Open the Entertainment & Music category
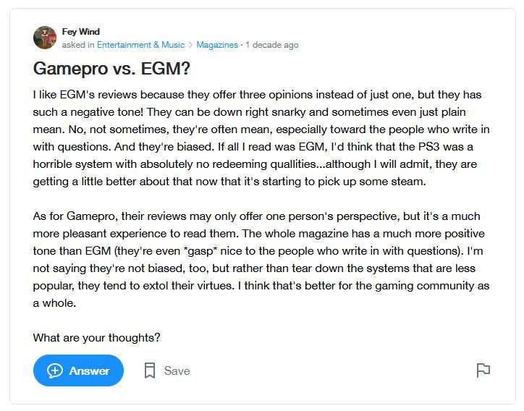The height and width of the screenshot is (411, 524). (x=140, y=45)
